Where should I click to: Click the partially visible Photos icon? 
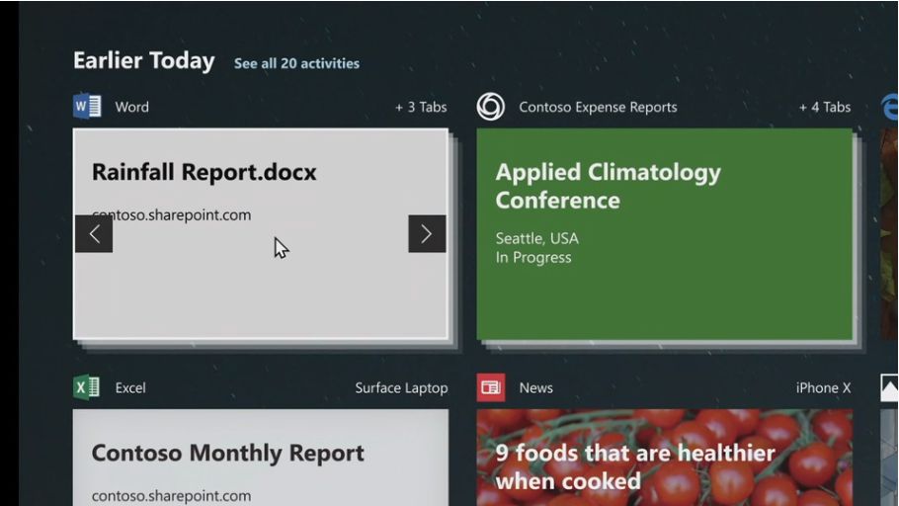tap(889, 387)
